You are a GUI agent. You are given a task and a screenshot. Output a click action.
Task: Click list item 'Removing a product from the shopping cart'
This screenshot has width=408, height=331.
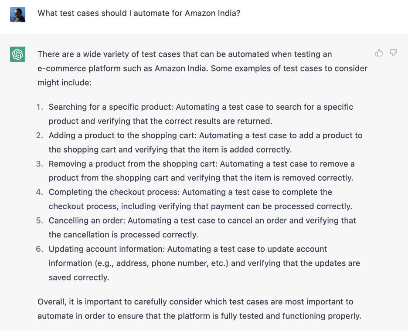coord(201,171)
